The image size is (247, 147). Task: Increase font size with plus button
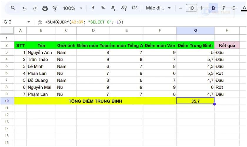(202, 8)
